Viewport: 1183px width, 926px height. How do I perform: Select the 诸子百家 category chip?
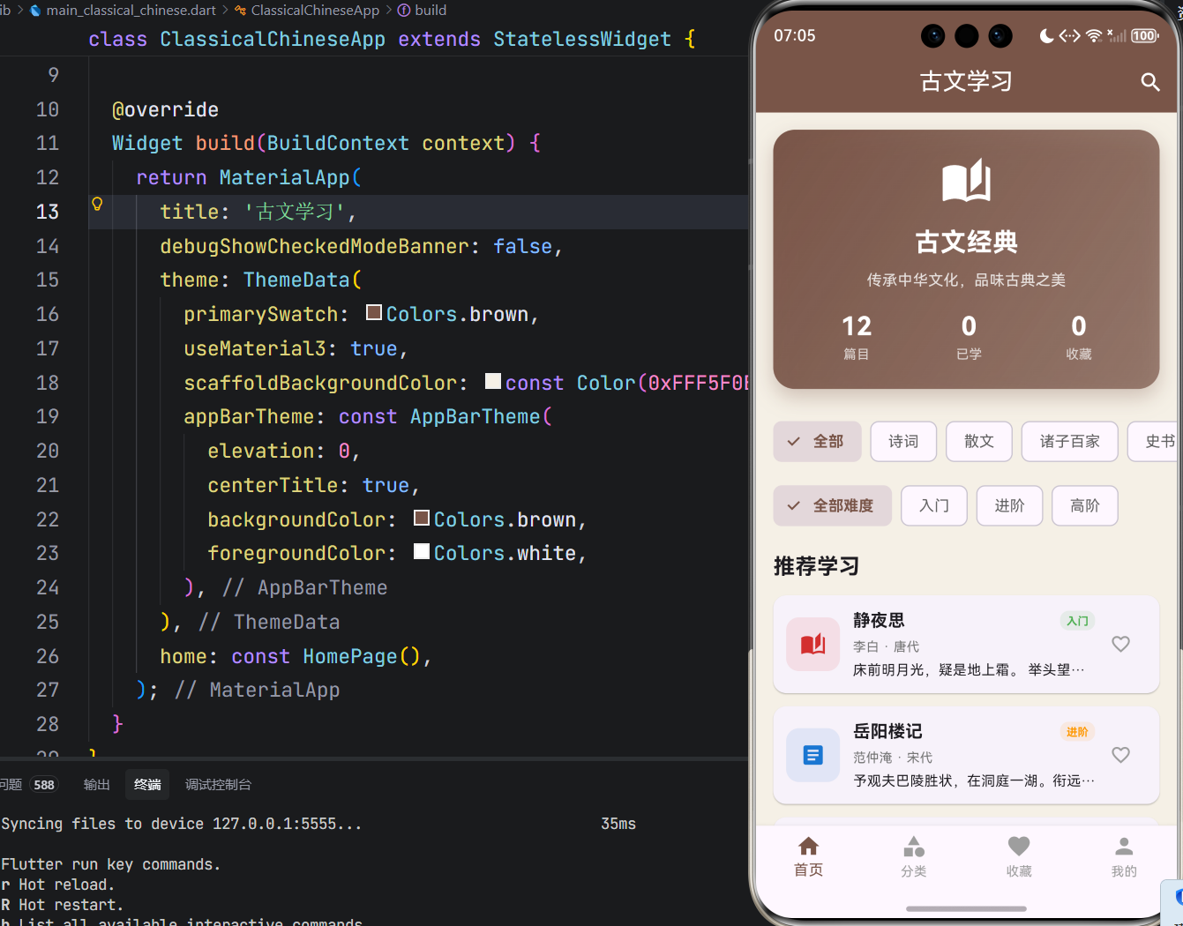(x=1070, y=441)
